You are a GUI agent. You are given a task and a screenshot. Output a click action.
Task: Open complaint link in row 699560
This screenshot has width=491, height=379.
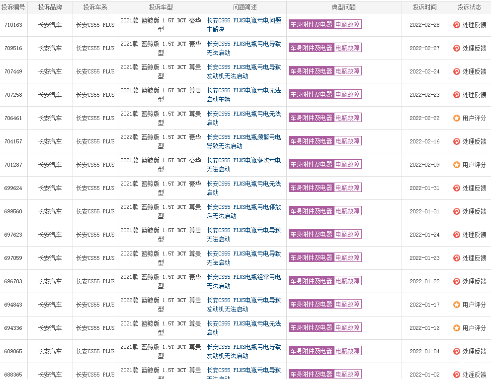[244, 211]
